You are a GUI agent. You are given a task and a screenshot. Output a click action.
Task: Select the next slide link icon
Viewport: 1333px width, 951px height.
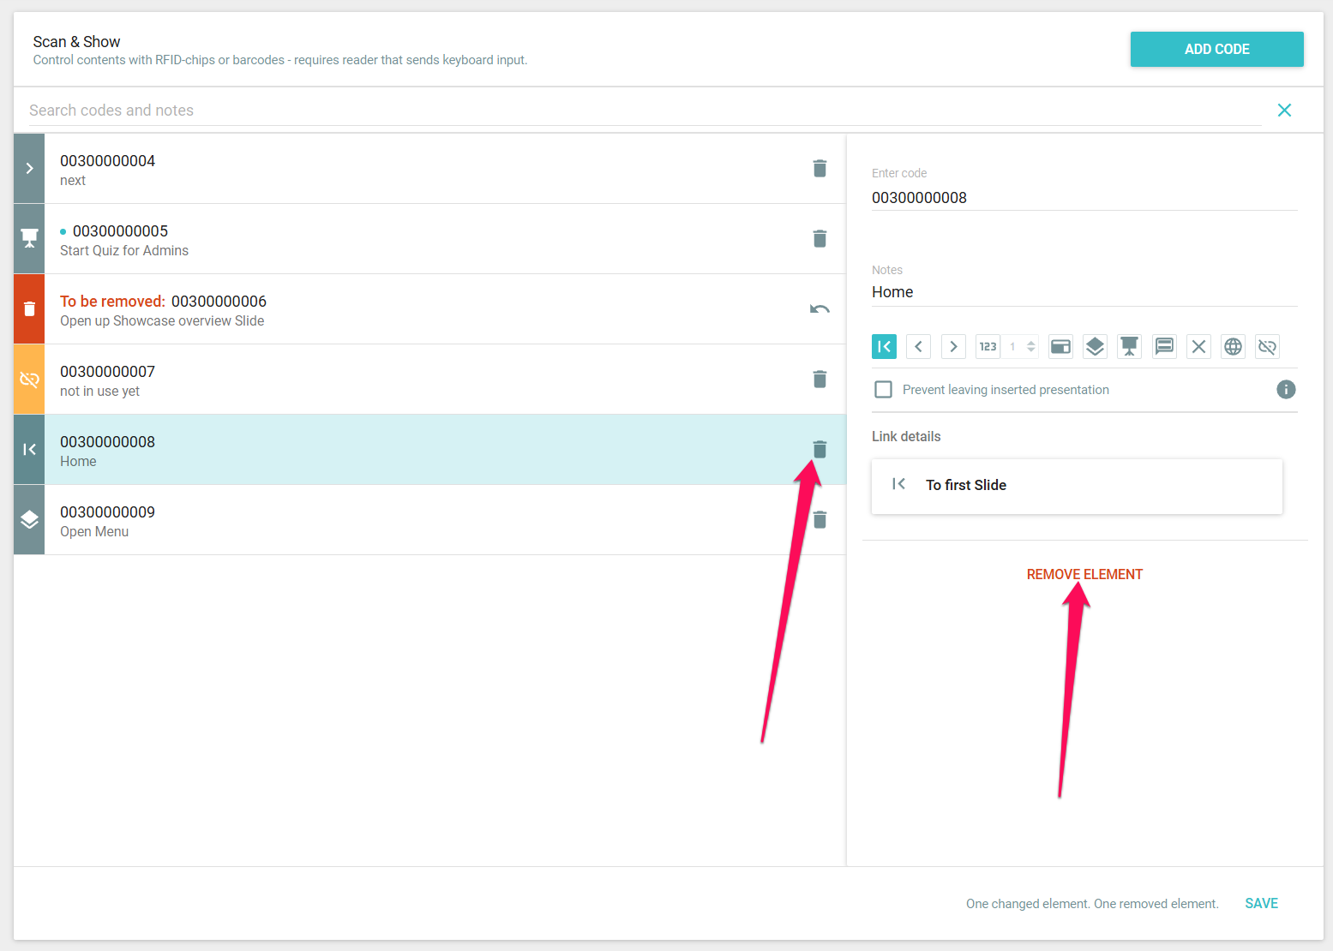(x=953, y=347)
